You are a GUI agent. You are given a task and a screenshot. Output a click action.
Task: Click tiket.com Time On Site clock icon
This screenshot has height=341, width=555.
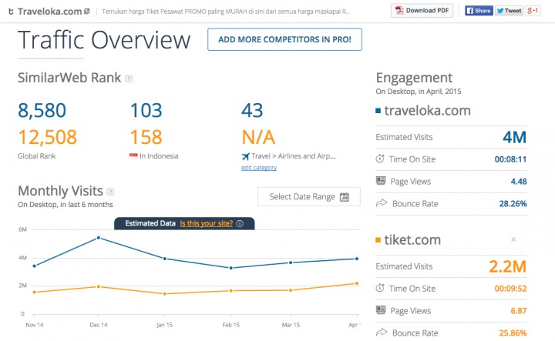coord(380,288)
